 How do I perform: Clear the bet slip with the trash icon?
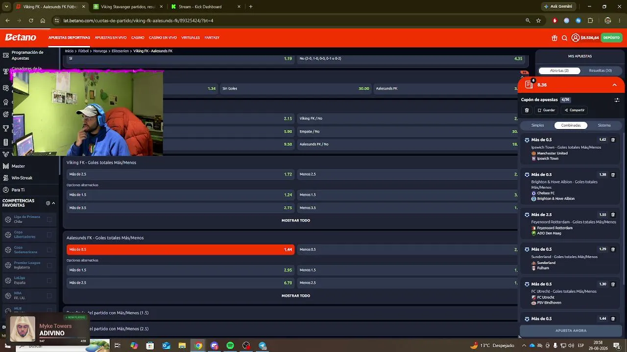tap(527, 110)
